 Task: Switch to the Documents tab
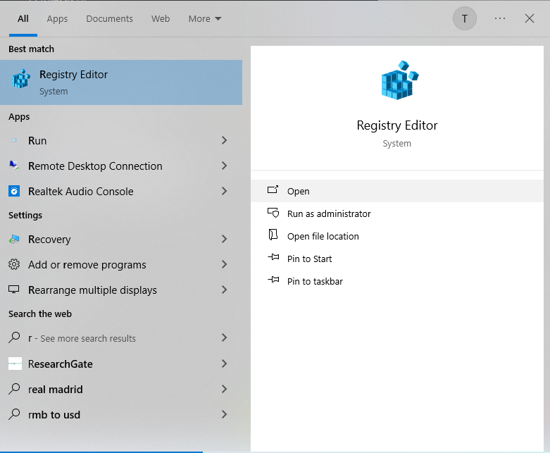click(x=109, y=19)
